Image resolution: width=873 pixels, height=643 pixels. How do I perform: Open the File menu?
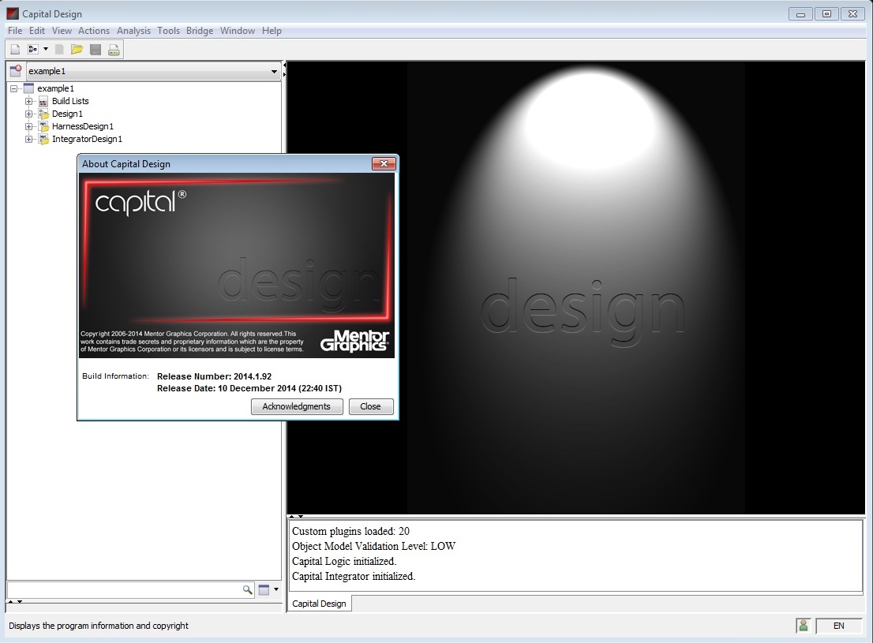pyautogui.click(x=15, y=31)
